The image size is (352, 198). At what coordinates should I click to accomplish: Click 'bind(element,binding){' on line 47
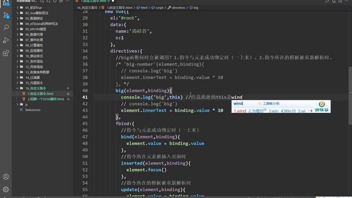click(150, 137)
